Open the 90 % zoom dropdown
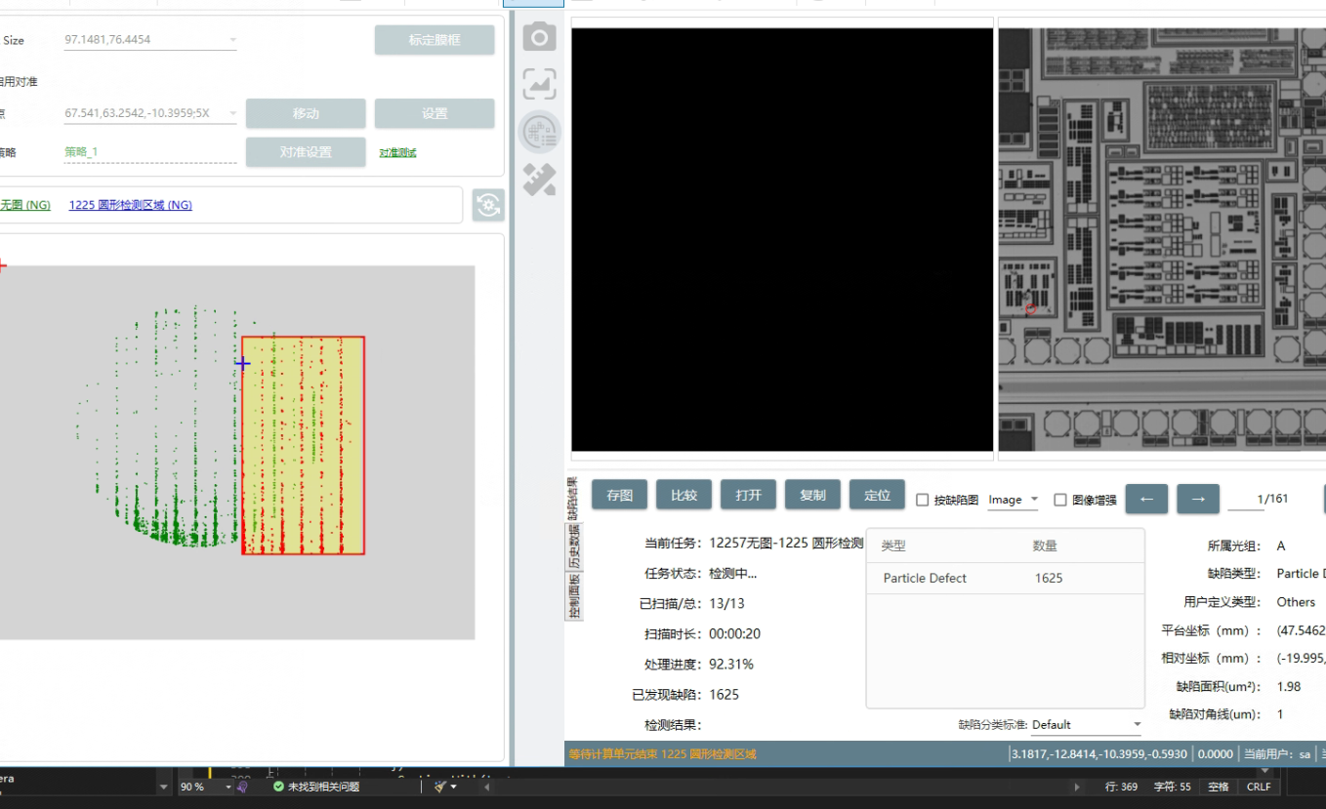This screenshot has height=809, width=1326. 207,787
